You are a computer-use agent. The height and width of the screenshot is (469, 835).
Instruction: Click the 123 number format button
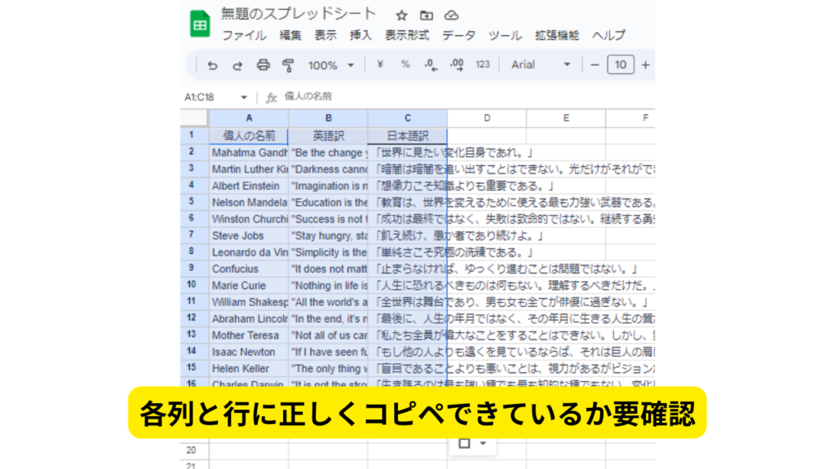(x=483, y=65)
